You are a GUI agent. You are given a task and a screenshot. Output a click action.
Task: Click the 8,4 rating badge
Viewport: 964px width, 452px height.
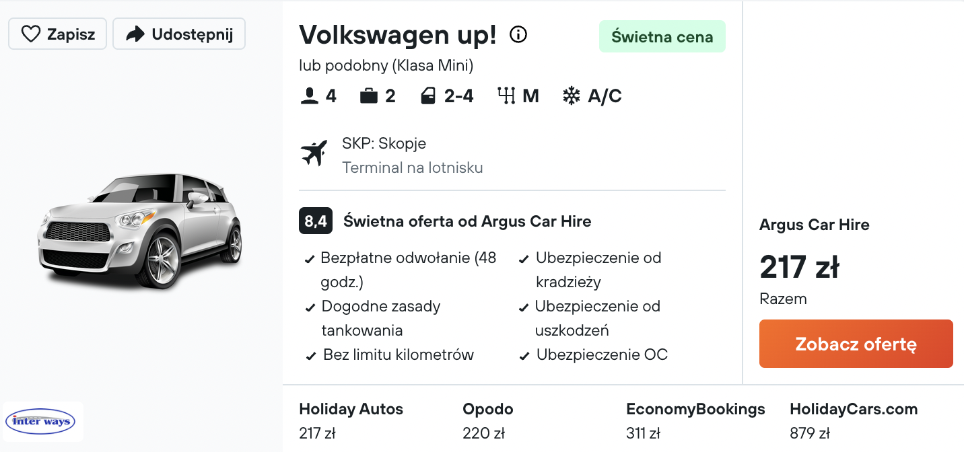coord(316,221)
